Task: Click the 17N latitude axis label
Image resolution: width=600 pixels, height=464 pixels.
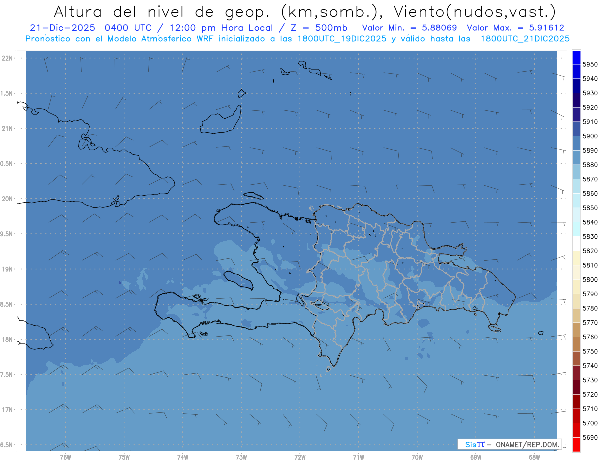Action: [7, 410]
